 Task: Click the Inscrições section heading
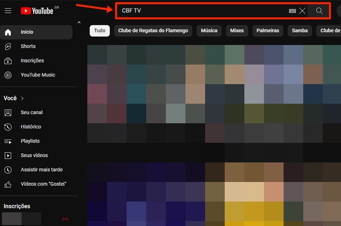(17, 206)
